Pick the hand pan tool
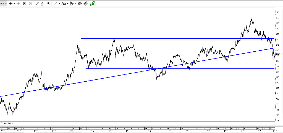 [48, 4]
